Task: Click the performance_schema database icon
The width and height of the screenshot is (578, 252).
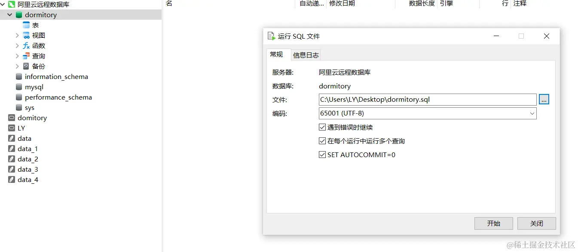Action: 19,97
